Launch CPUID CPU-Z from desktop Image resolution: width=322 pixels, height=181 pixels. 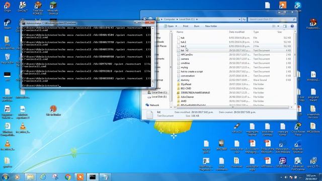click(283, 162)
